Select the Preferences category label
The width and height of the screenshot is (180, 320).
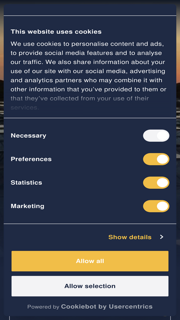(31, 159)
